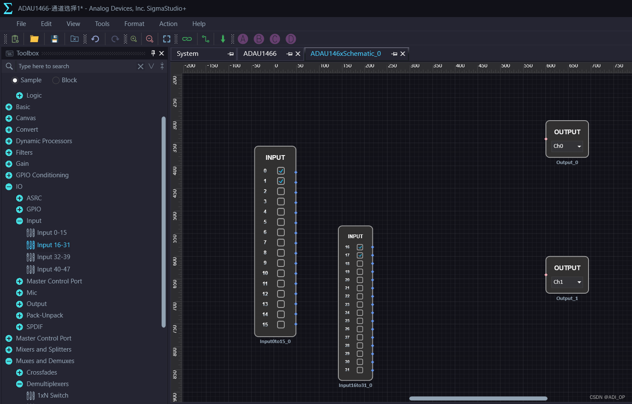632x404 pixels.
Task: Clear the toolbox search text
Action: [141, 66]
